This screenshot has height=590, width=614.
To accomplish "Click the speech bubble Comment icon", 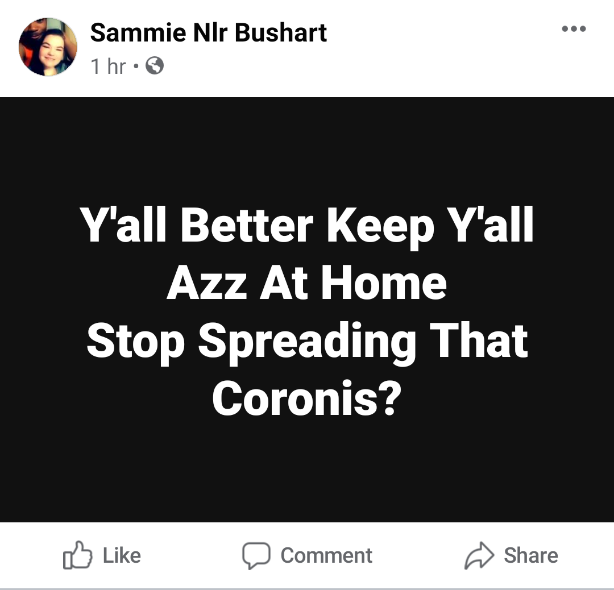I will [x=256, y=555].
